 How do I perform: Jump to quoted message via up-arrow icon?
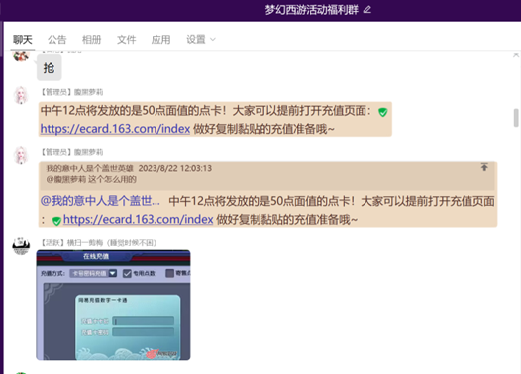pyautogui.click(x=484, y=167)
